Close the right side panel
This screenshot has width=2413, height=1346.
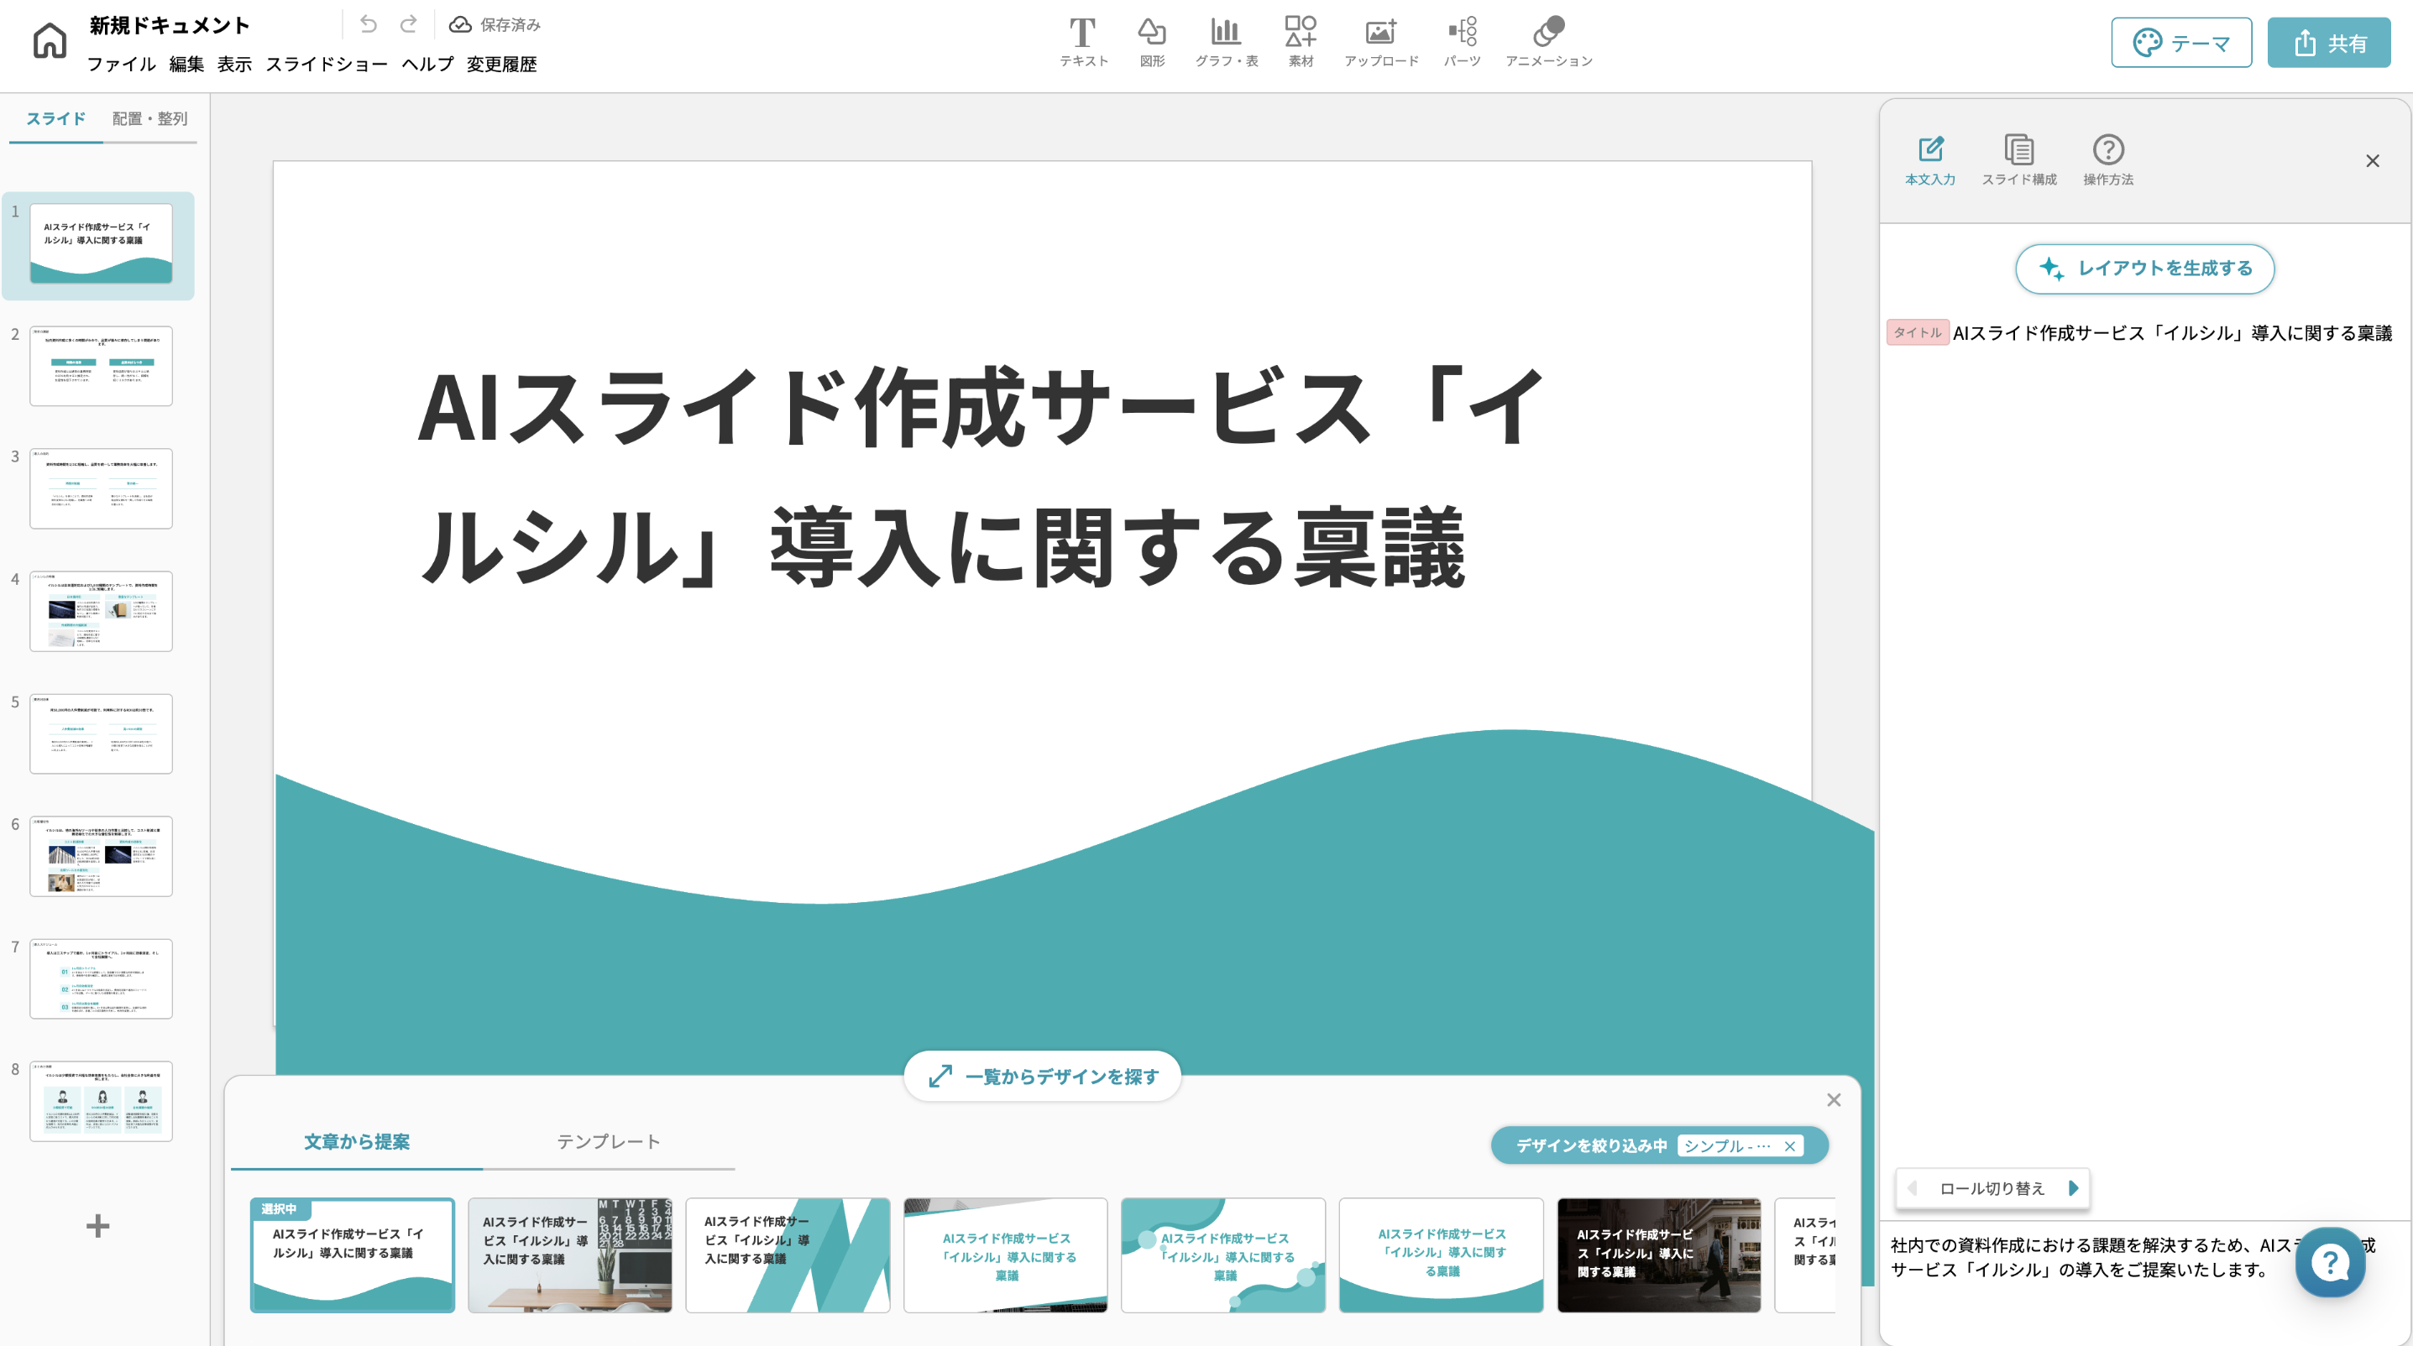[x=2372, y=161]
